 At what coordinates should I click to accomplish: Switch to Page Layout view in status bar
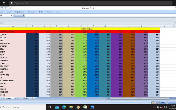click(x=156, y=103)
